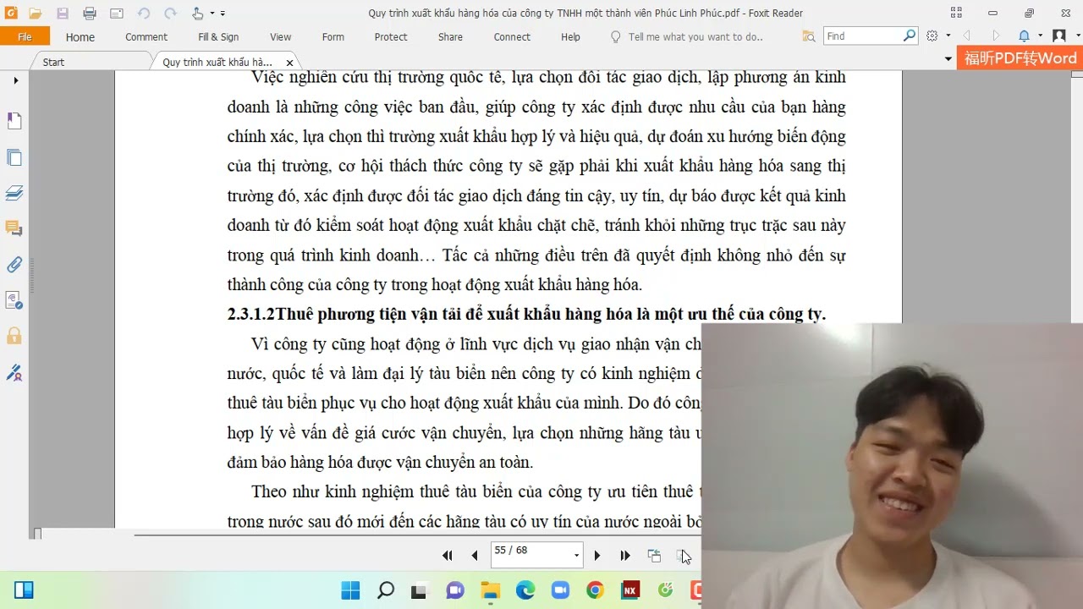Open the Layers panel icon
Viewport: 1083px width, 609px height.
pos(14,193)
